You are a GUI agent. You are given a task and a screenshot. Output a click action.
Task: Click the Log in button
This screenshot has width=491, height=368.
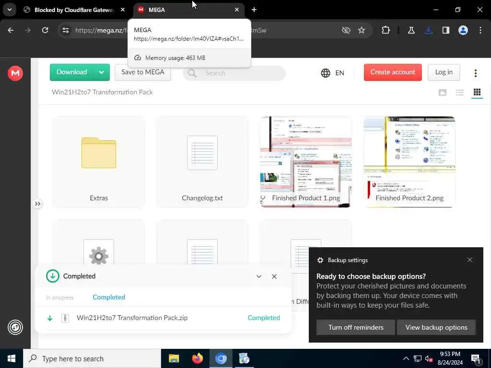[444, 72]
